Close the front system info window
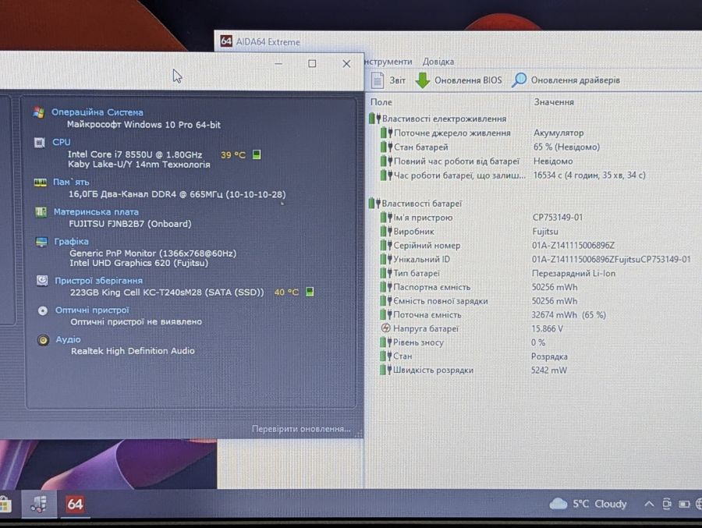This screenshot has width=702, height=528. tap(346, 64)
